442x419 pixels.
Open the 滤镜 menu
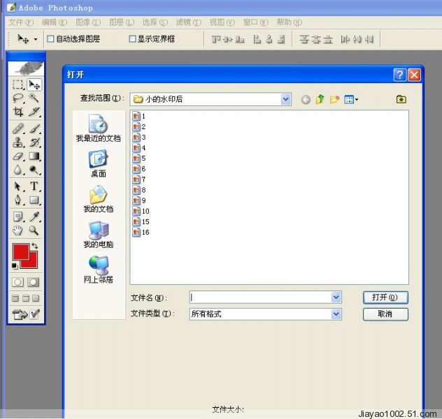(189, 22)
